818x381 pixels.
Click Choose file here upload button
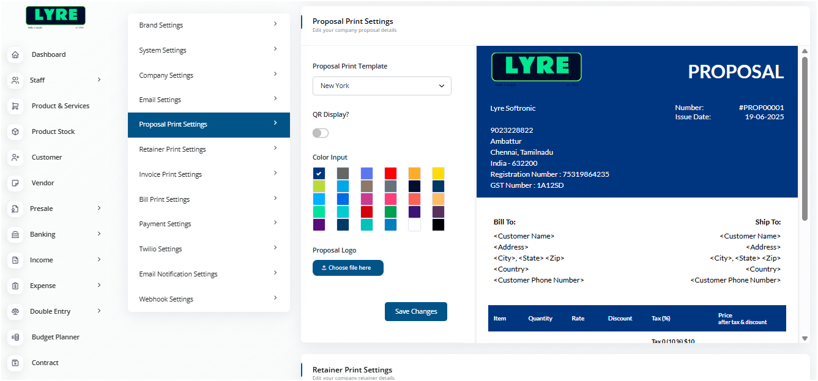click(x=348, y=268)
